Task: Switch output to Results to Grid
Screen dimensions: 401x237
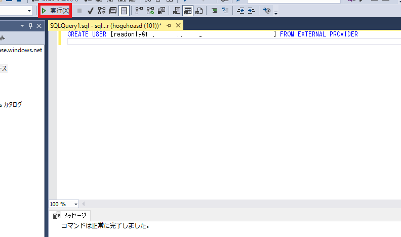Action: point(188,11)
